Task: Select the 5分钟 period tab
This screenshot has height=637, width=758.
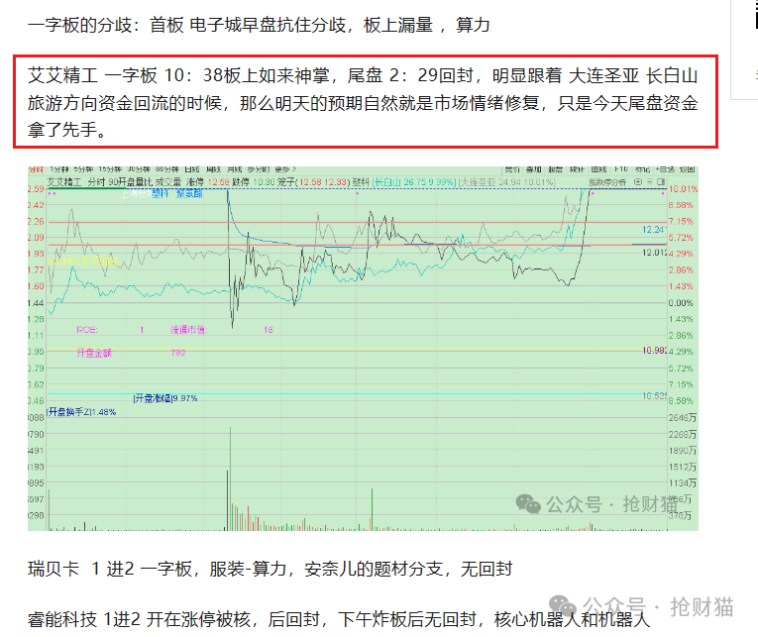Action: coord(82,169)
